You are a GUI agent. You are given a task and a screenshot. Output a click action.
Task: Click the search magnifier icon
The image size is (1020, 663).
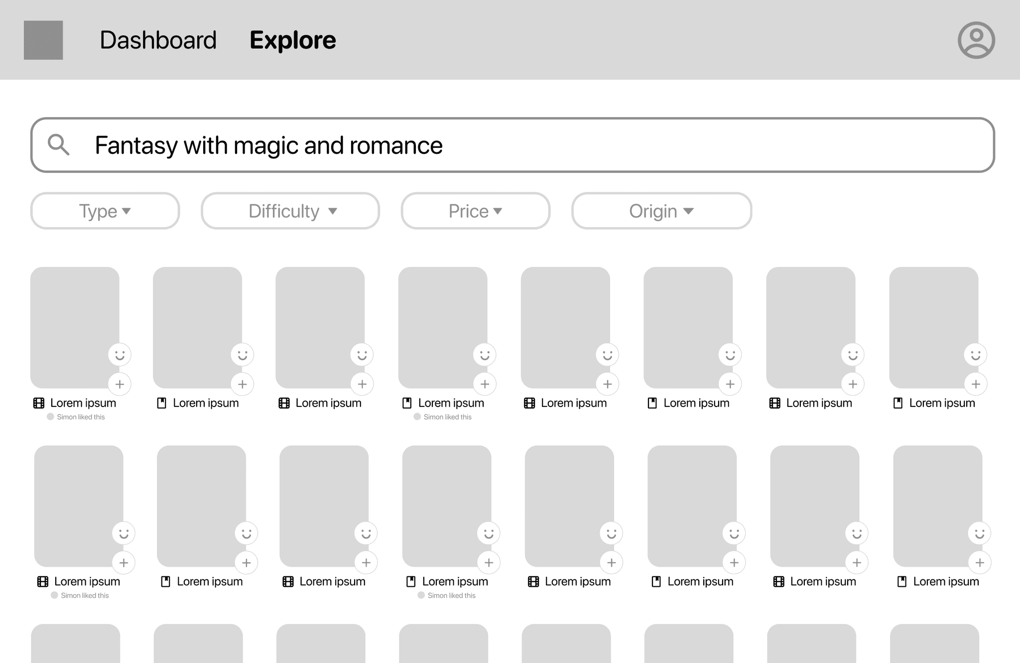(x=58, y=145)
